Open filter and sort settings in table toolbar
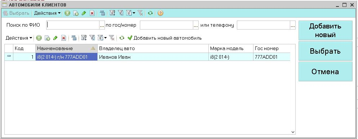 (x=84, y=38)
